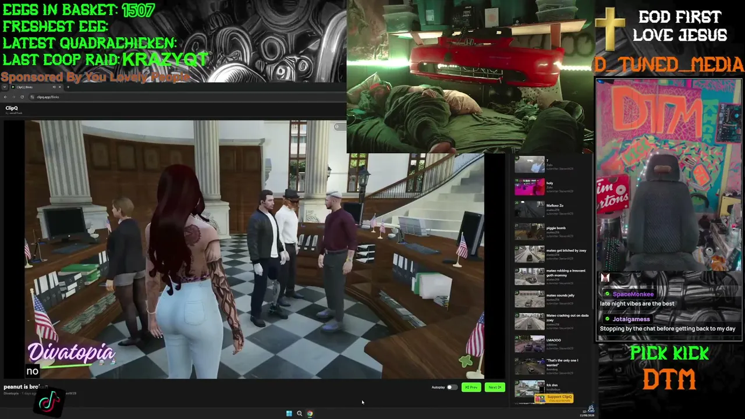Open the ClipQ logo link

click(x=12, y=108)
